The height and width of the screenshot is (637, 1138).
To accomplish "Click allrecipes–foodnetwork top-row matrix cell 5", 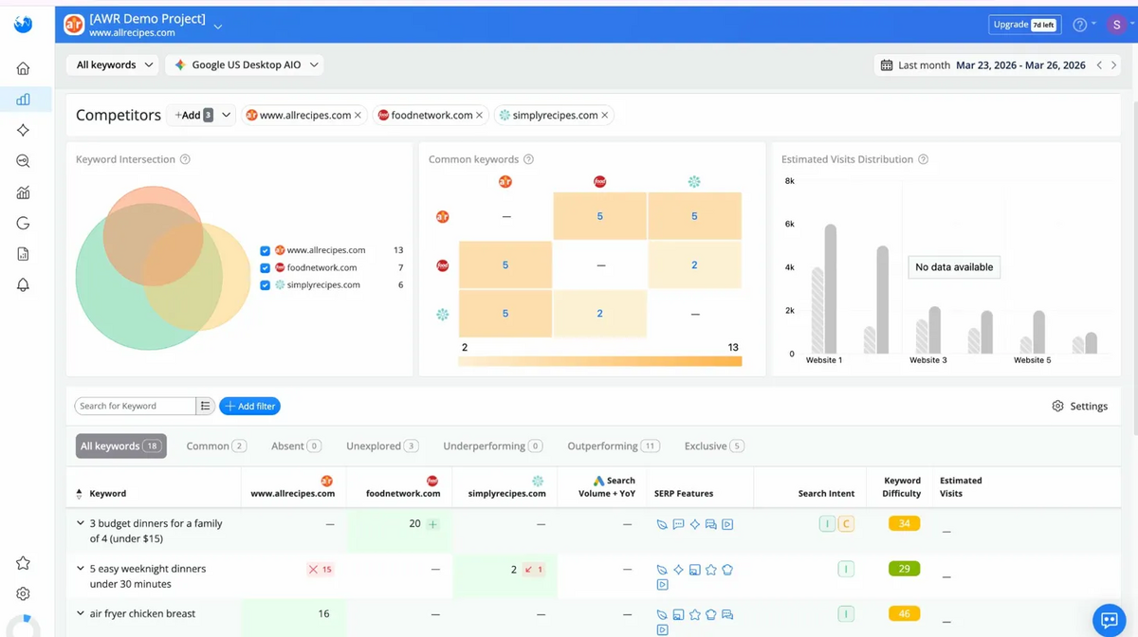I will click(x=599, y=216).
